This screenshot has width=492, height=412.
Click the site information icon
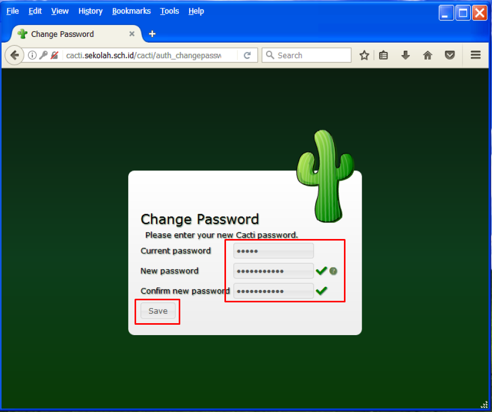tap(32, 55)
